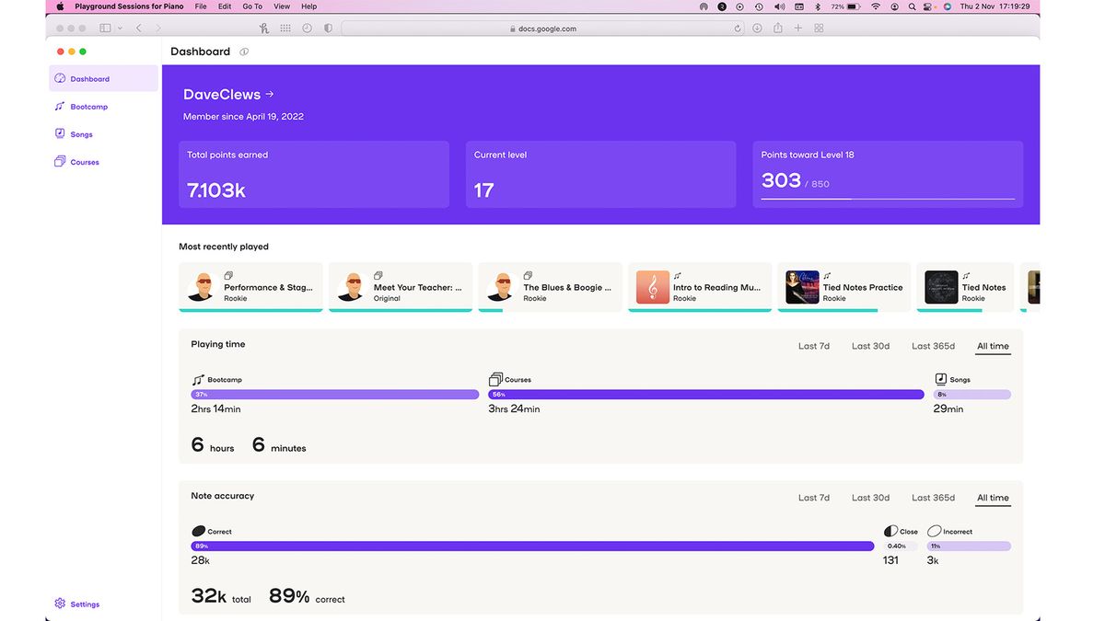Viewport: 1105px width, 621px height.
Task: Select Last 365d in Note accuracy
Action: tap(933, 498)
